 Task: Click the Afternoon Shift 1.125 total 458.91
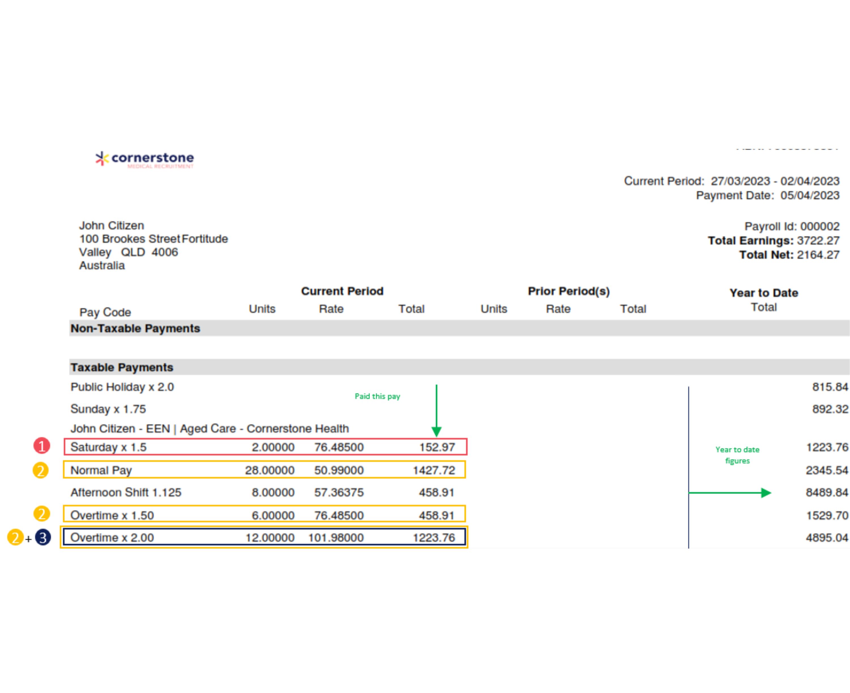[436, 492]
